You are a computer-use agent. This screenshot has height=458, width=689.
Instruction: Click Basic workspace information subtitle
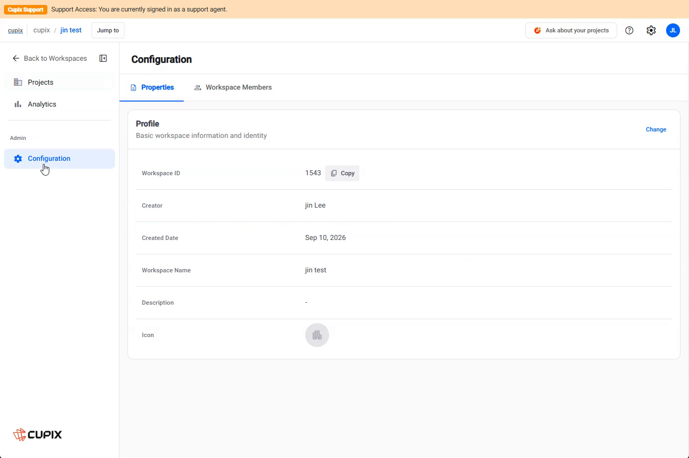(x=201, y=136)
